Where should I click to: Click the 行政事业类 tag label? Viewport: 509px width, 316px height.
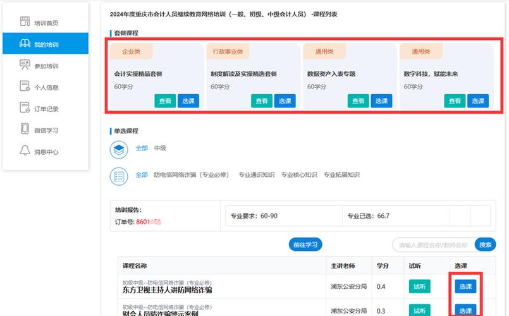(228, 51)
